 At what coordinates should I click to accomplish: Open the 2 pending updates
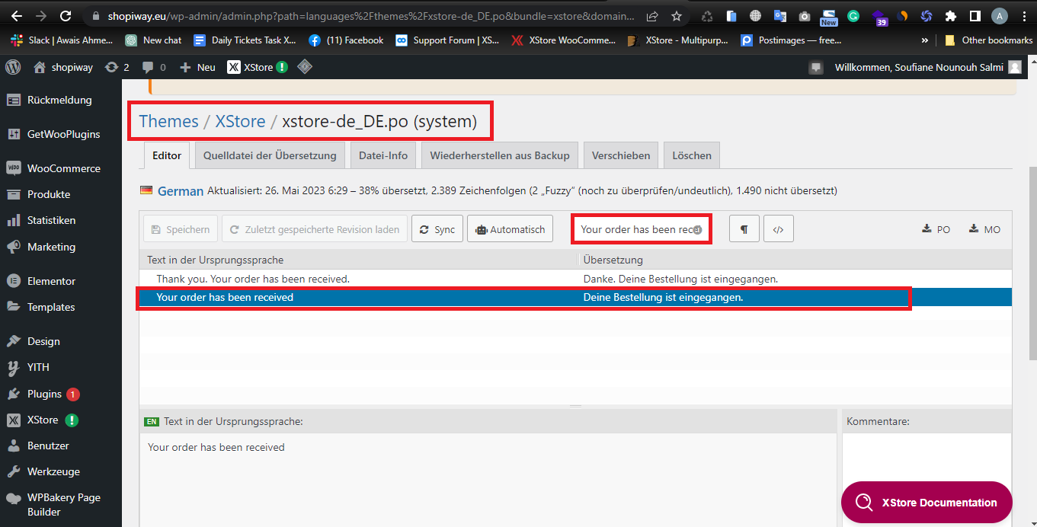pyautogui.click(x=117, y=67)
